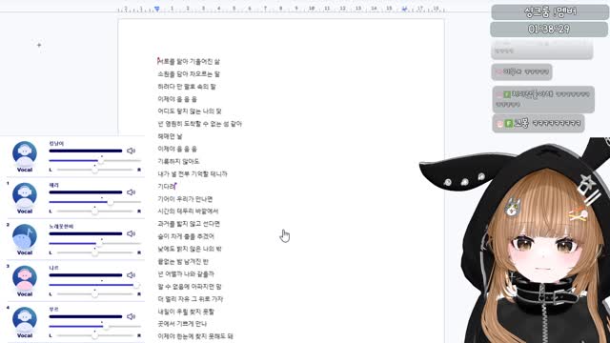Image resolution: width=610 pixels, height=343 pixels.
Task: Mute vocal track 1 speaker icon
Action: pos(132,192)
